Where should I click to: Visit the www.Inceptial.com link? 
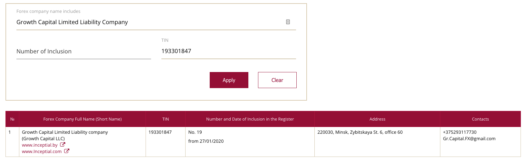tap(42, 151)
